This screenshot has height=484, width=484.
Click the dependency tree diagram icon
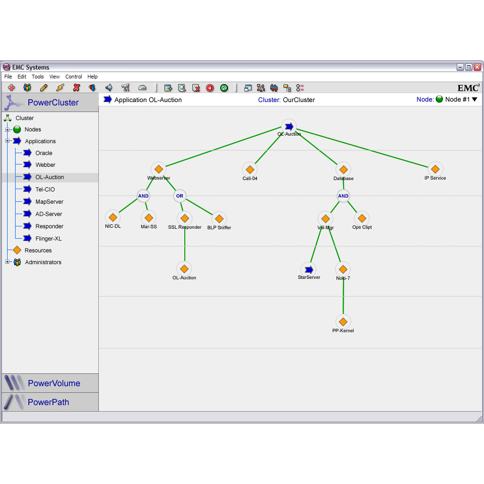pyautogui.click(x=261, y=88)
